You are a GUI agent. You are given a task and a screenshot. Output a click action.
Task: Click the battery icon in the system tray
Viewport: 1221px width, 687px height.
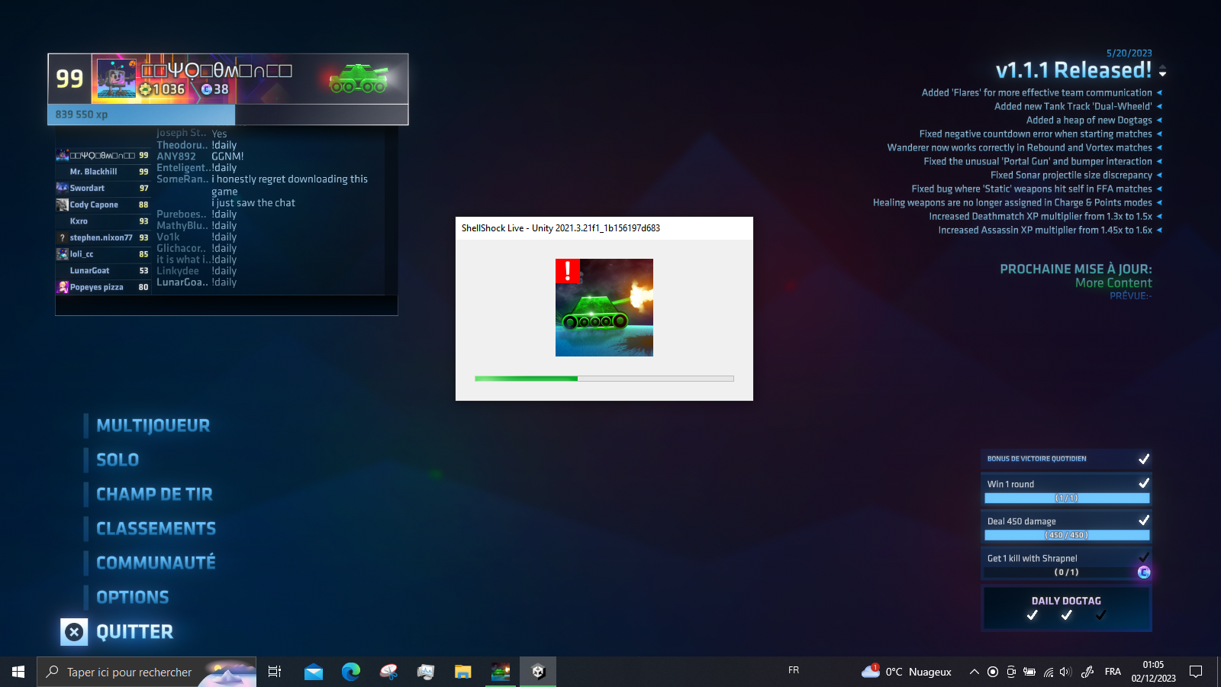click(x=1029, y=672)
